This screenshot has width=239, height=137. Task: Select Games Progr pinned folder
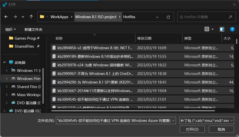[x=23, y=38]
